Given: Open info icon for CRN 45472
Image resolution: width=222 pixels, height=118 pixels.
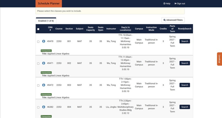Looking at the screenshot, I should point(44,85).
